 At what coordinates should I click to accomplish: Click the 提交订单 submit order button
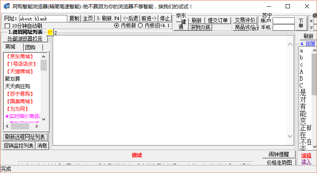[218, 20]
